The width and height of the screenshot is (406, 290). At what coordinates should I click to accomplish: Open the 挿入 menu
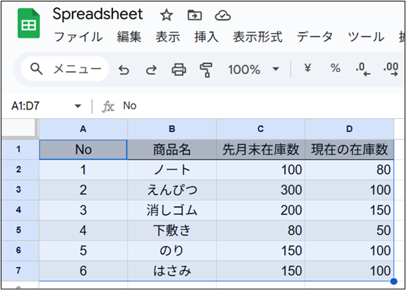pos(207,37)
